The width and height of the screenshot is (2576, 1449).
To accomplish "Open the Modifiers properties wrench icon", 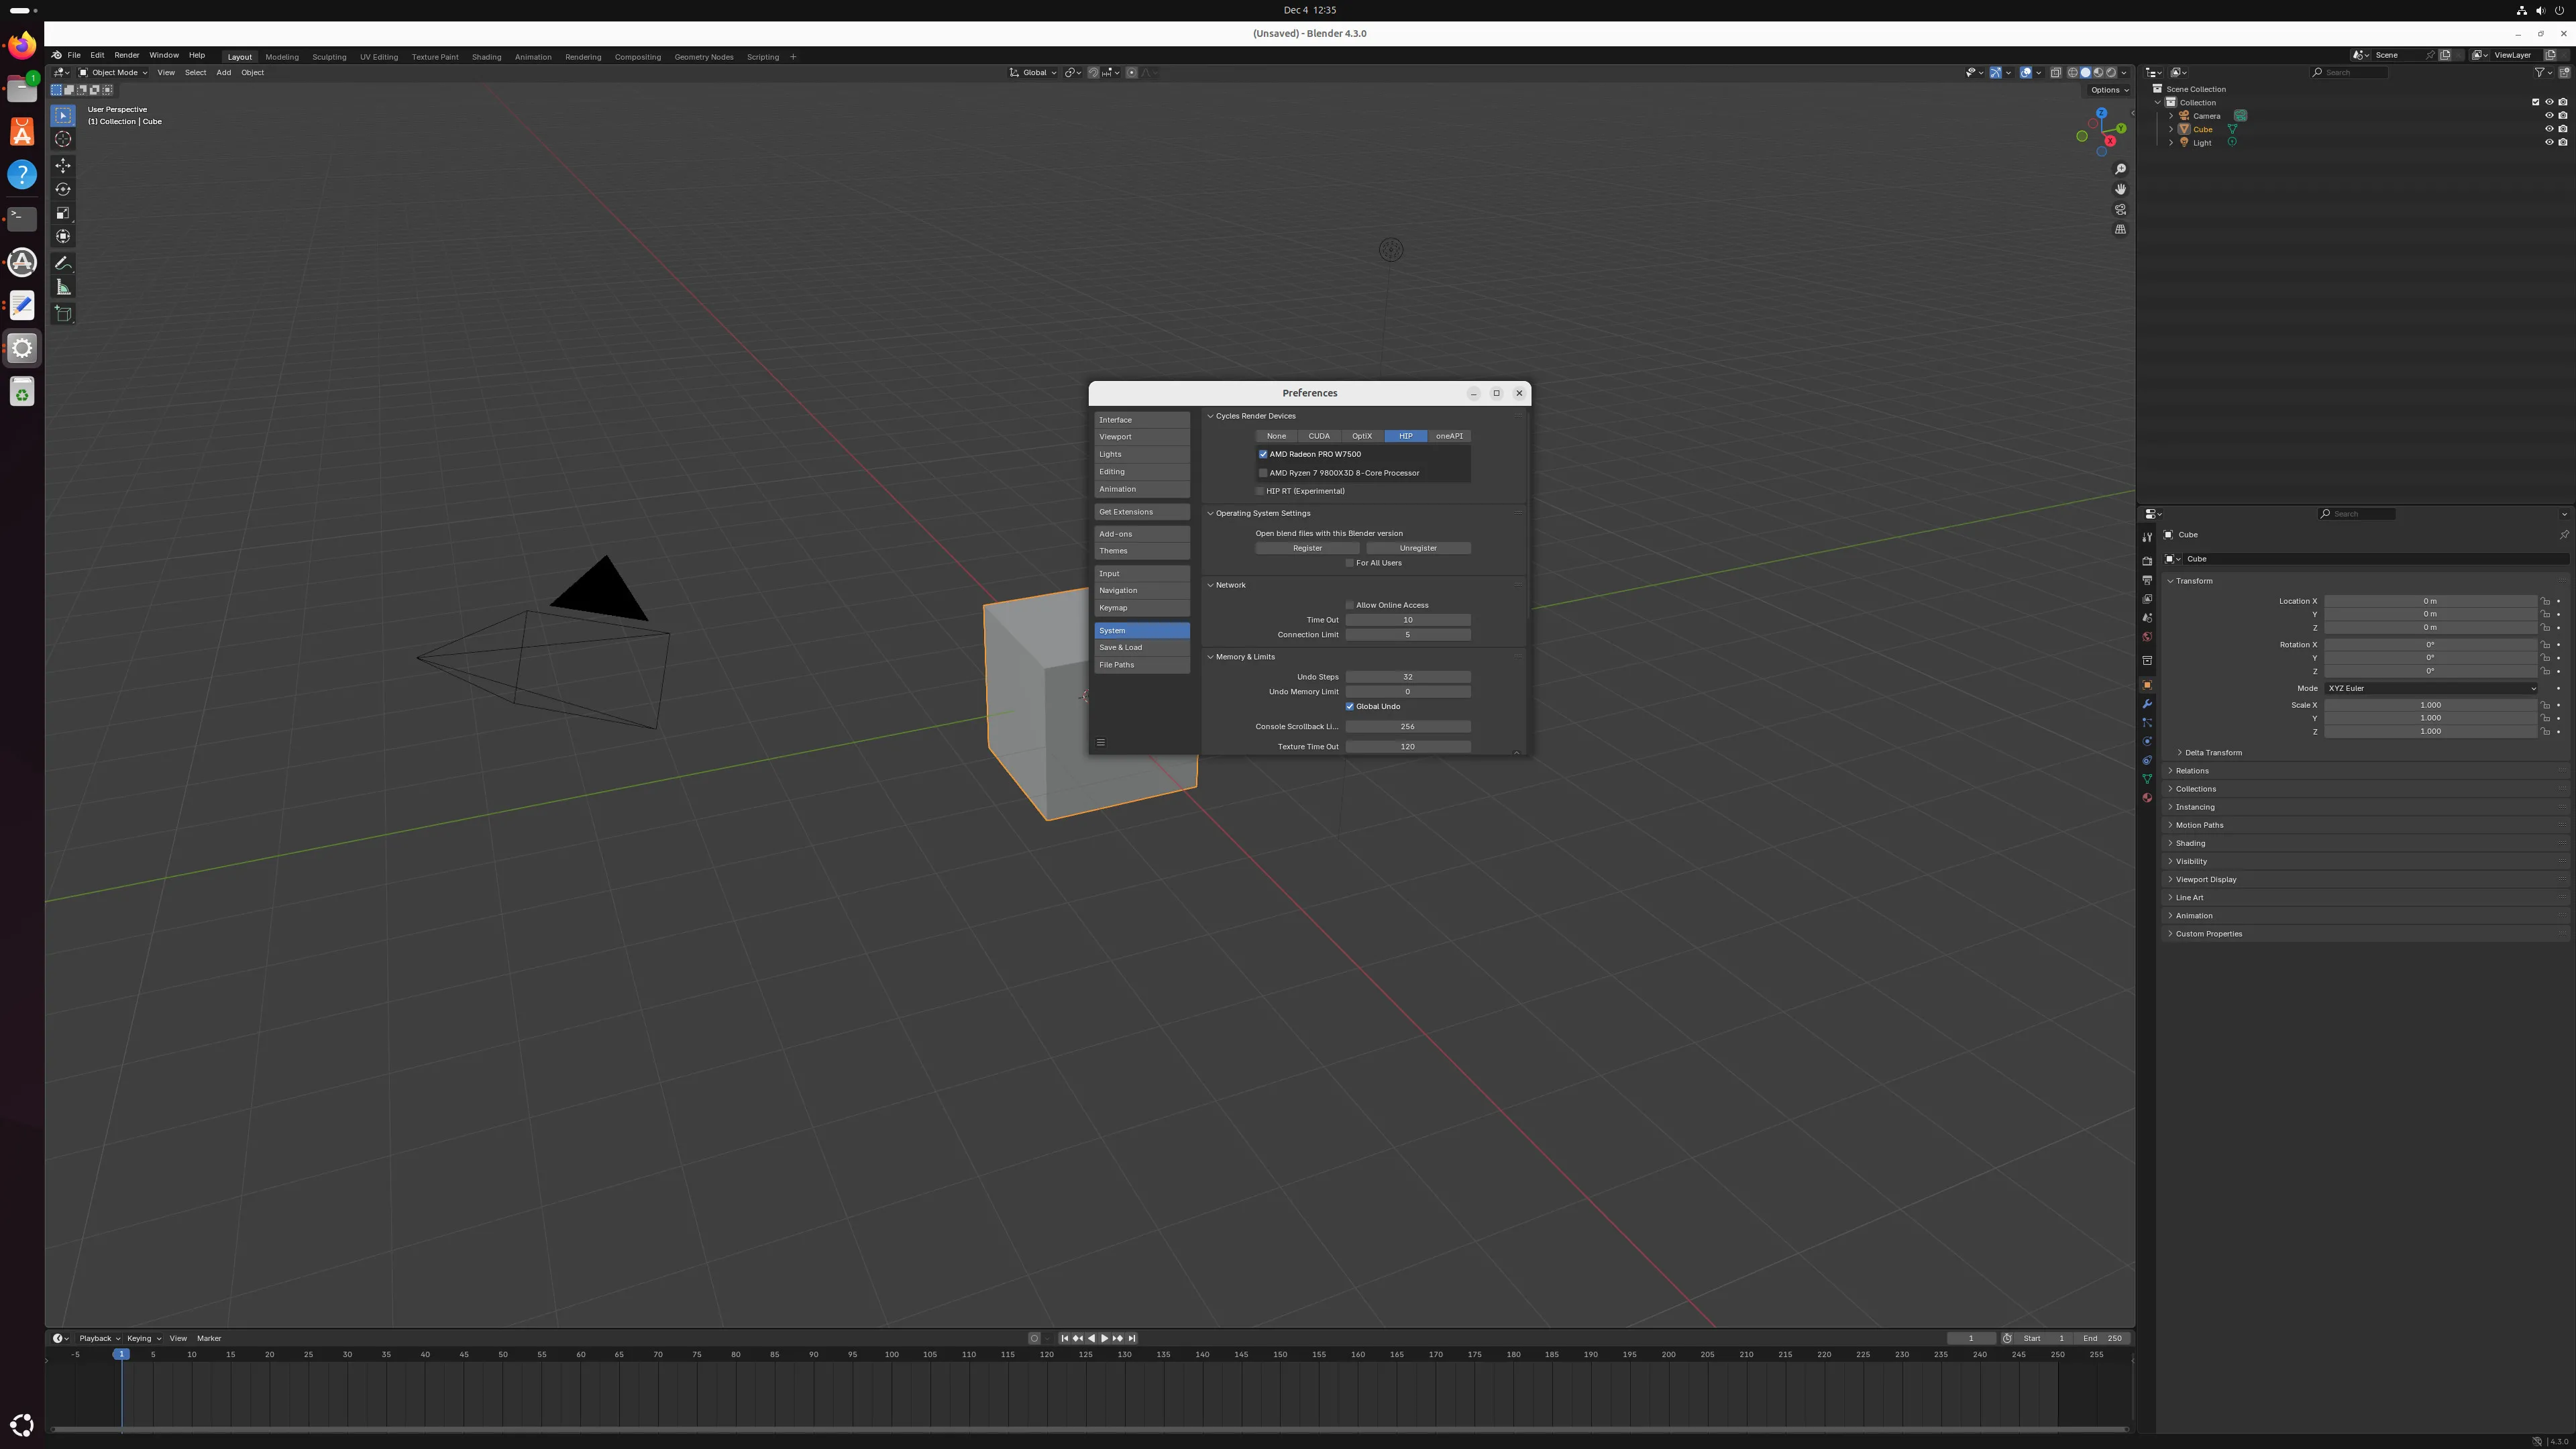I will pos(2147,704).
